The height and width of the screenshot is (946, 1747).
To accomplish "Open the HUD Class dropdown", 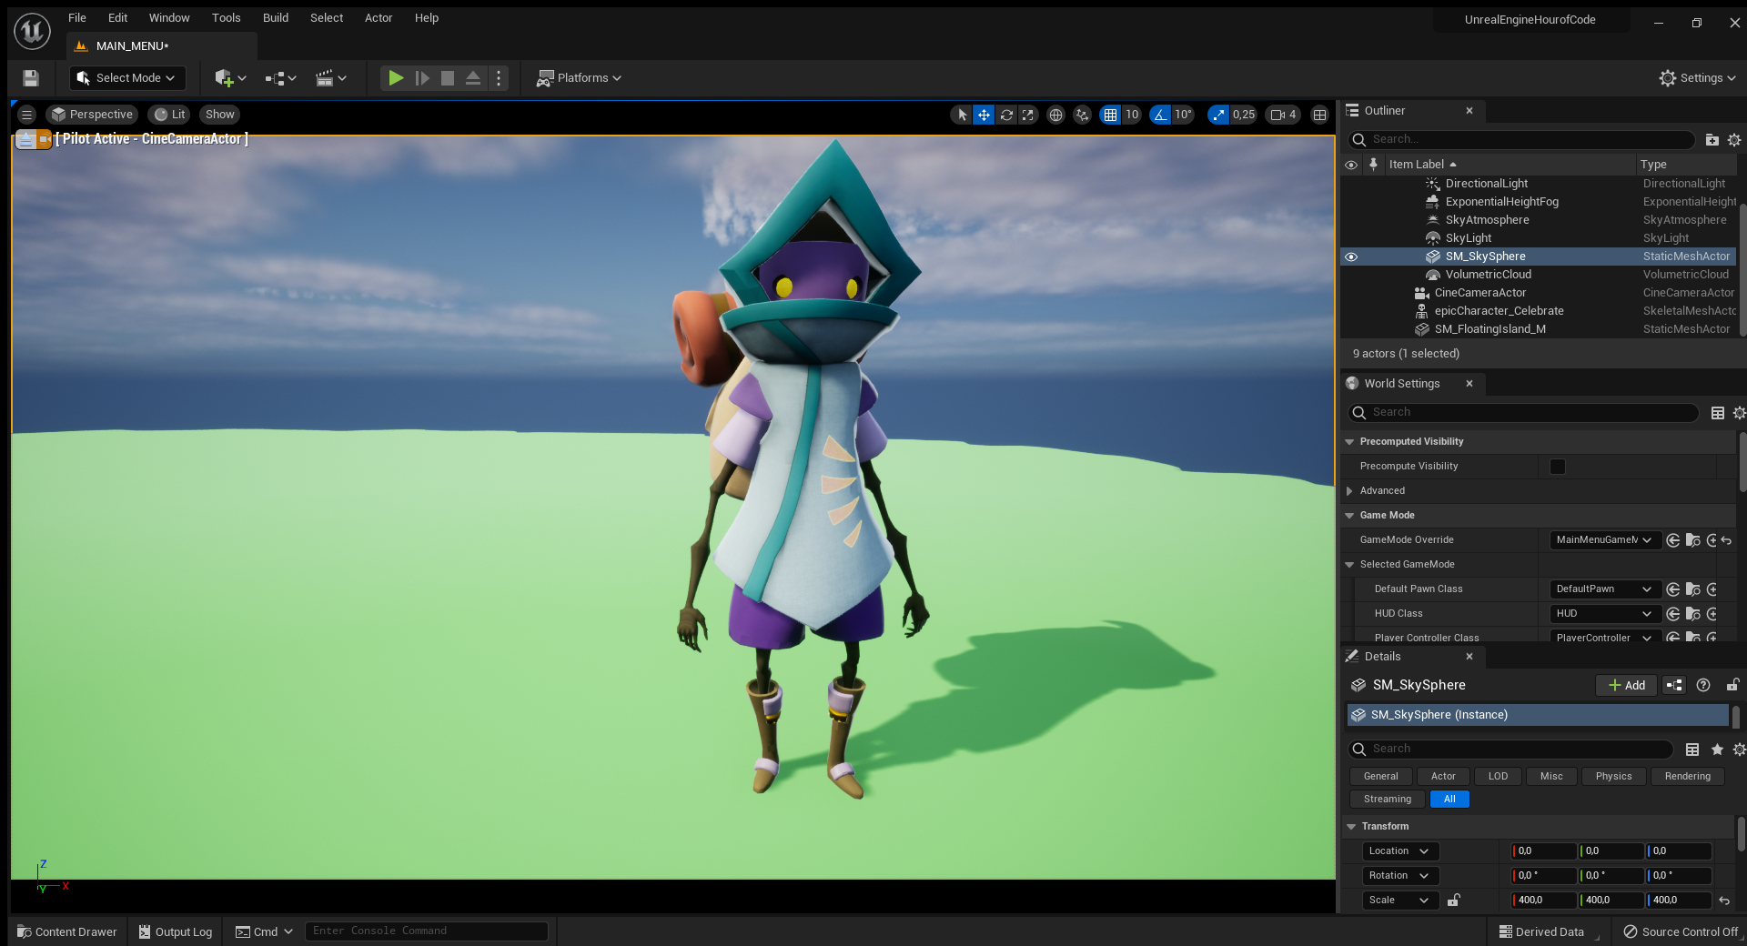I will point(1605,614).
